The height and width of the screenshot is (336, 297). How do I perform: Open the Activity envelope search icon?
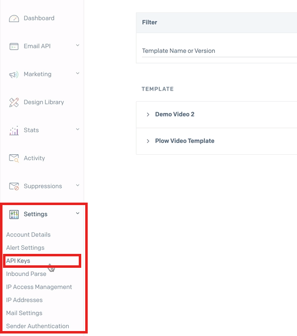coord(14,158)
